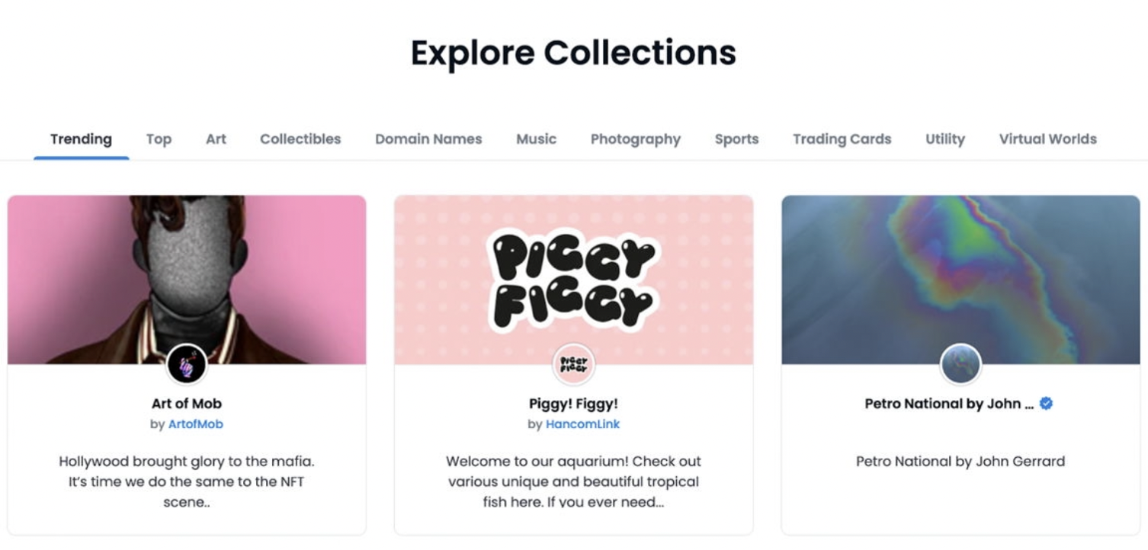1148x550 pixels.
Task: Select the Art category tab
Action: (216, 139)
